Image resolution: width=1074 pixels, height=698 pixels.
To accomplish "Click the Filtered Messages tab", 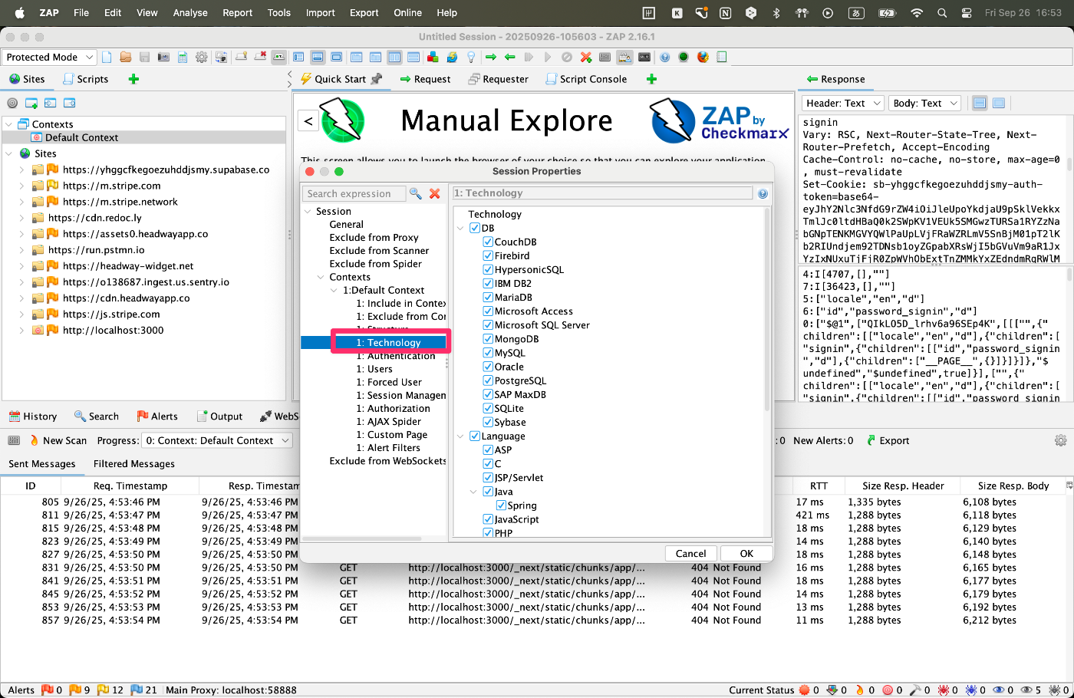I will (134, 464).
